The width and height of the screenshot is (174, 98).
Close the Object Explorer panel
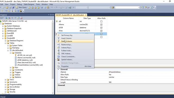tap(53, 15)
